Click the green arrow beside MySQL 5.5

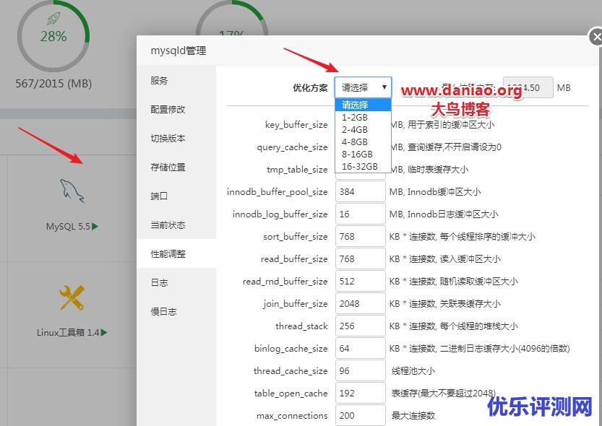(x=95, y=227)
